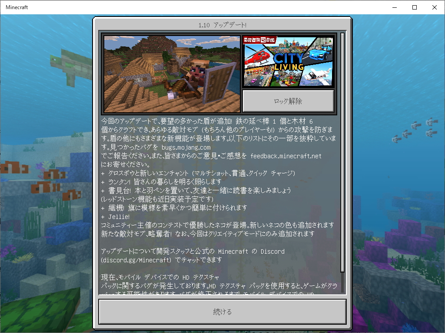
Task: Open the City Living marketplace thumbnail
Action: pyautogui.click(x=288, y=62)
